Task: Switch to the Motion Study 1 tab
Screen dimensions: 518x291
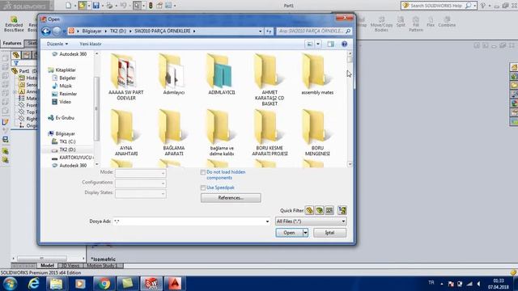Action: coord(102,265)
